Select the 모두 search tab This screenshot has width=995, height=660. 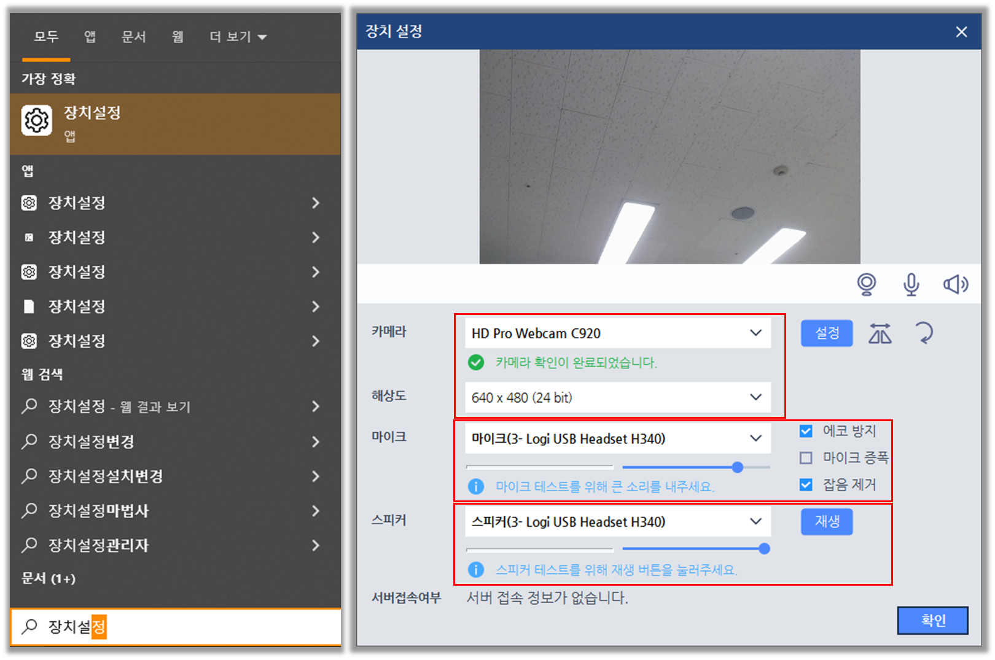click(46, 37)
